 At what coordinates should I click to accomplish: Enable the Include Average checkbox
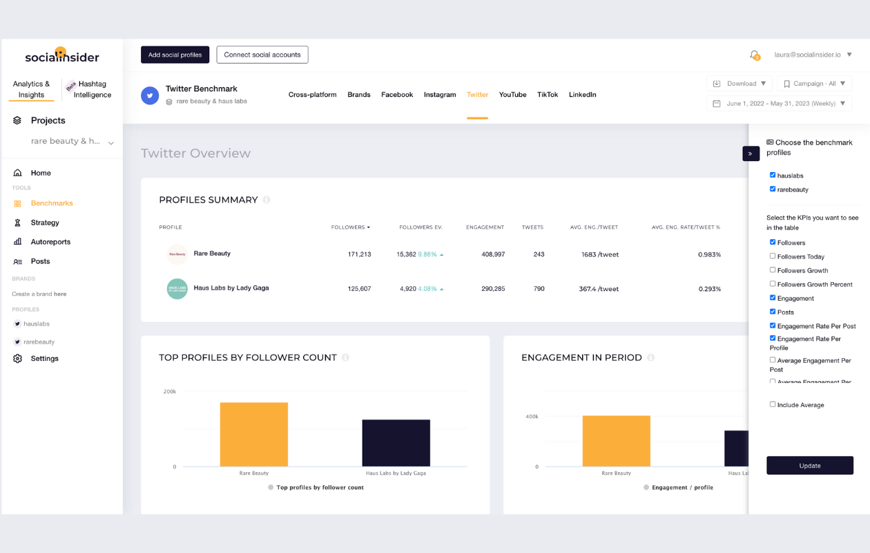[x=773, y=404]
